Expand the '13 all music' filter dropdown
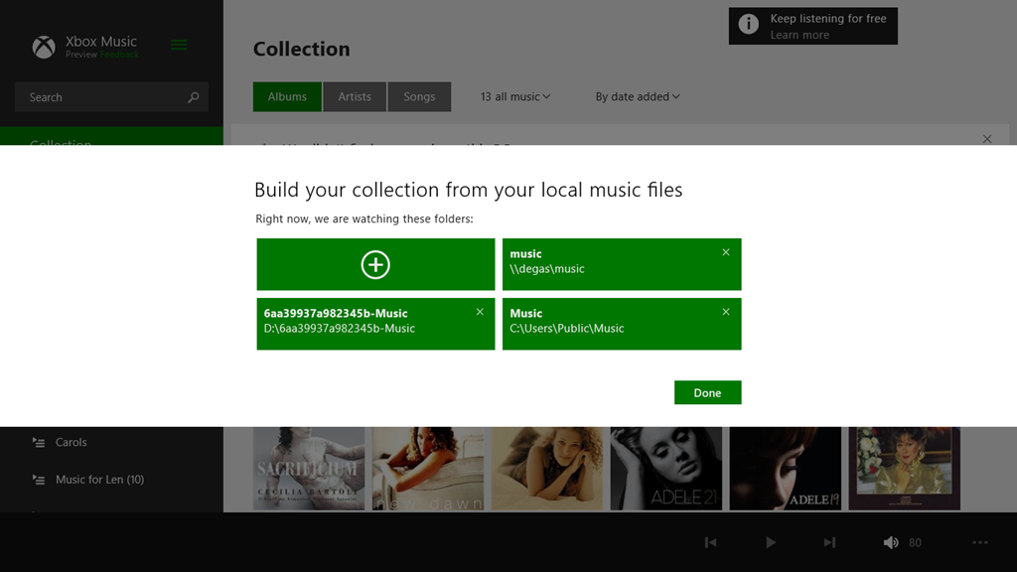 click(514, 96)
